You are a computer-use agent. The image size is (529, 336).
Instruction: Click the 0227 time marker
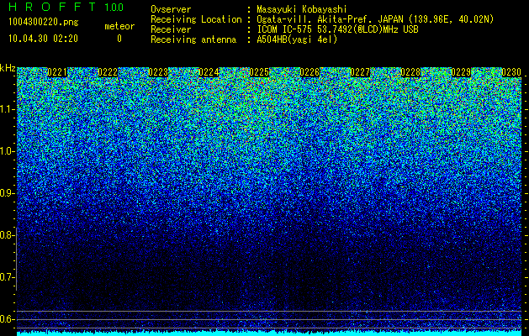click(360, 72)
